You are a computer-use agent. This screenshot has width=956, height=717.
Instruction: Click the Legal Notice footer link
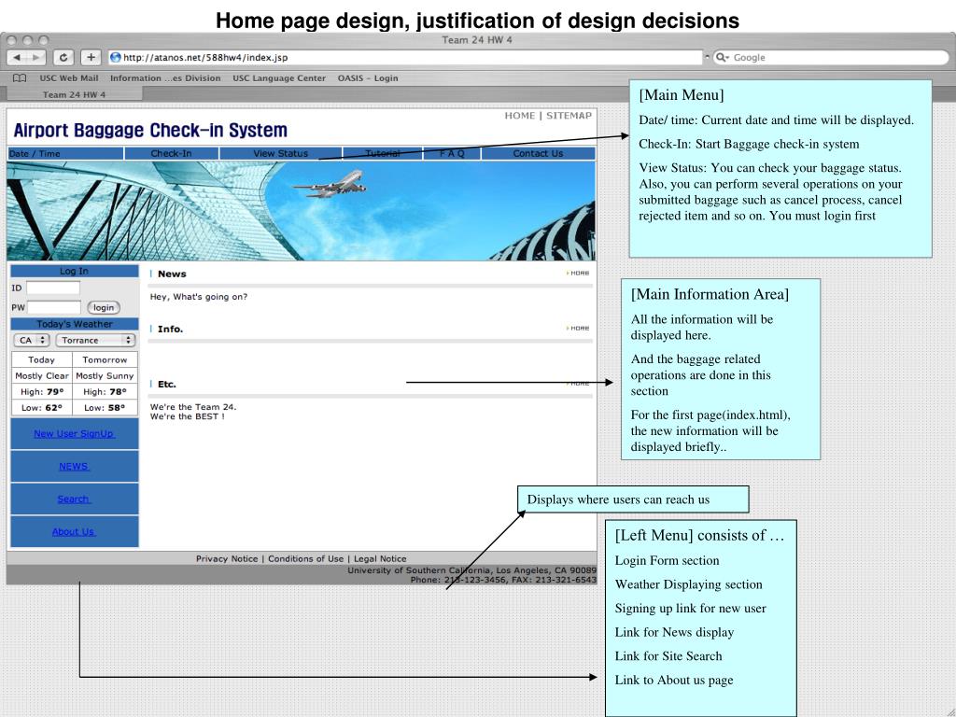point(380,558)
